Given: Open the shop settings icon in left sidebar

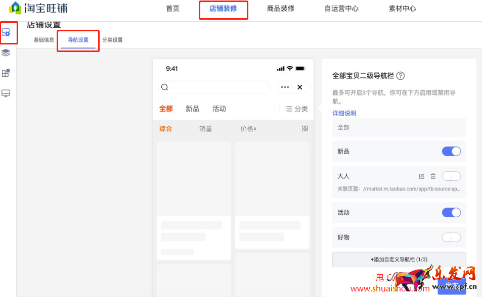Looking at the screenshot, I should click(8, 32).
